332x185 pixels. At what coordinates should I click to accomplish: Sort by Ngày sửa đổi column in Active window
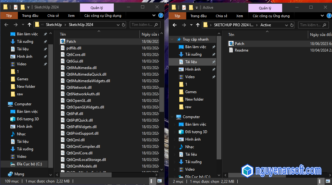point(320,35)
